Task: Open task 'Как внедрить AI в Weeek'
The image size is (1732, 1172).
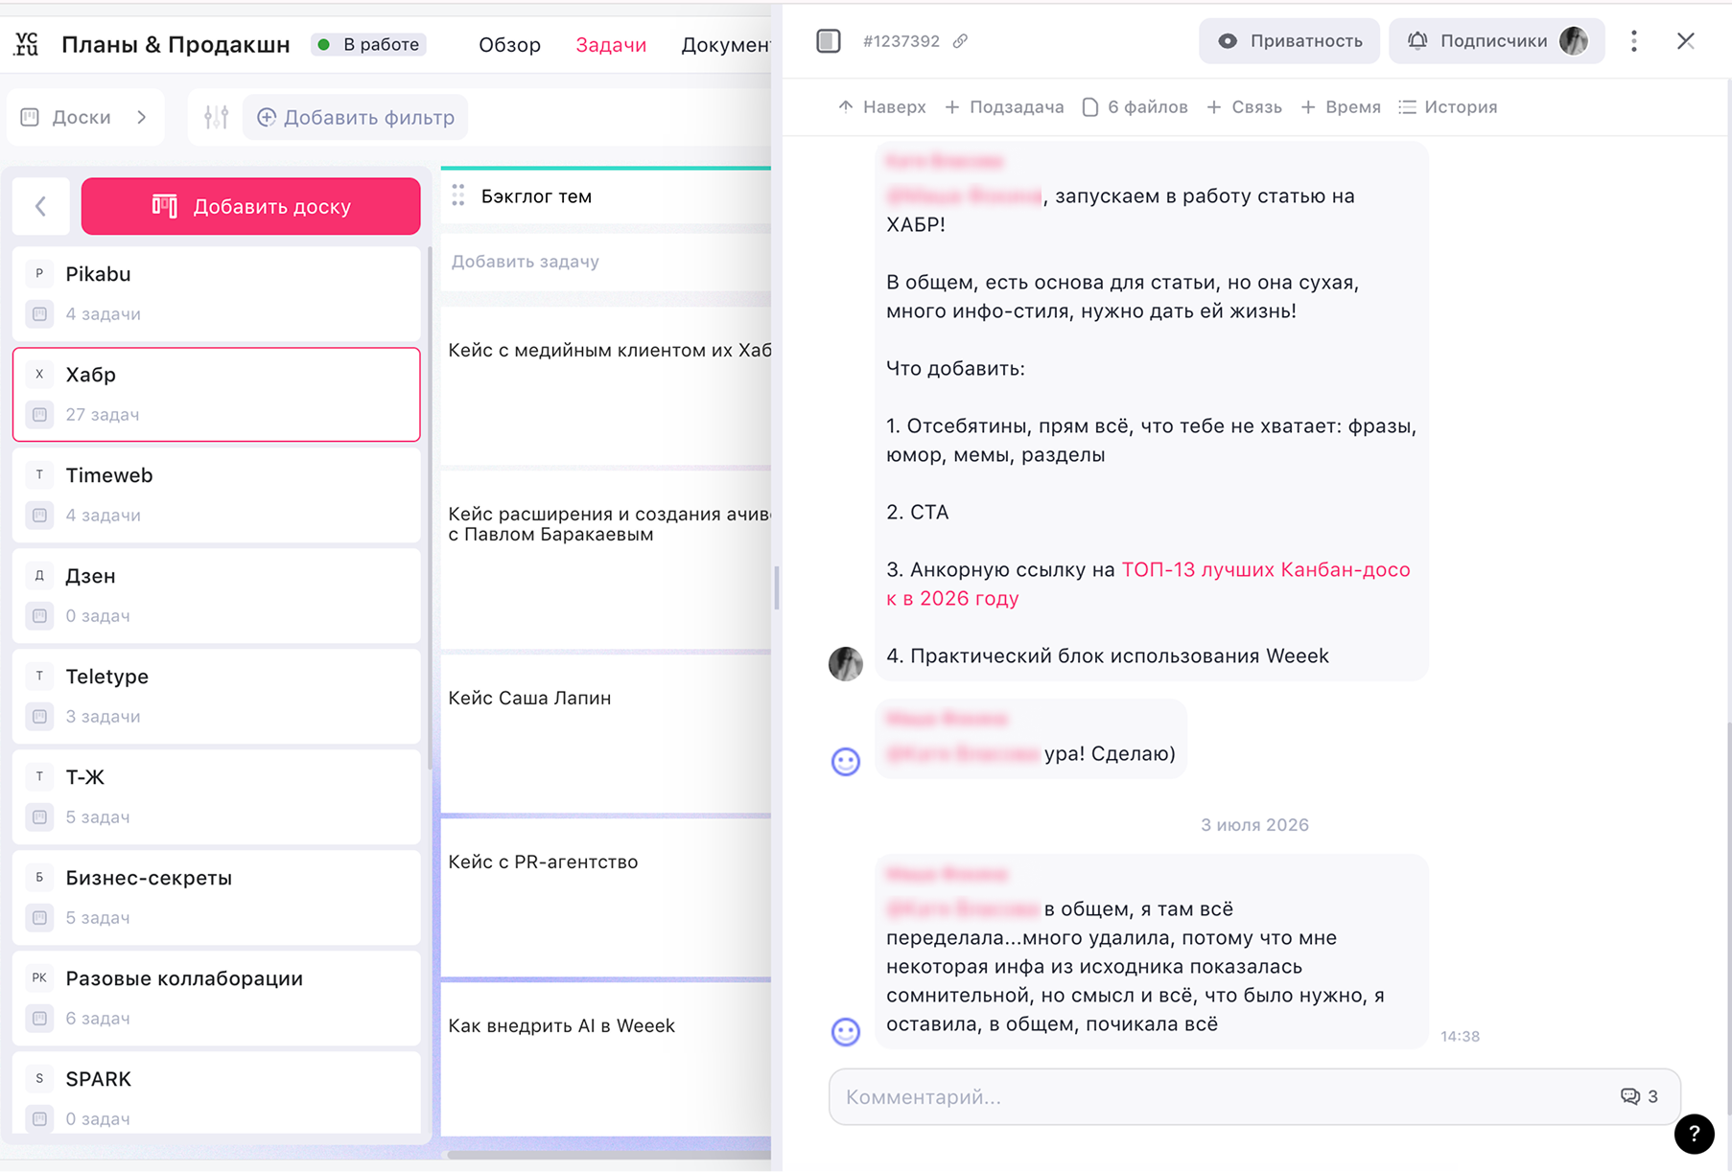Action: (605, 1059)
